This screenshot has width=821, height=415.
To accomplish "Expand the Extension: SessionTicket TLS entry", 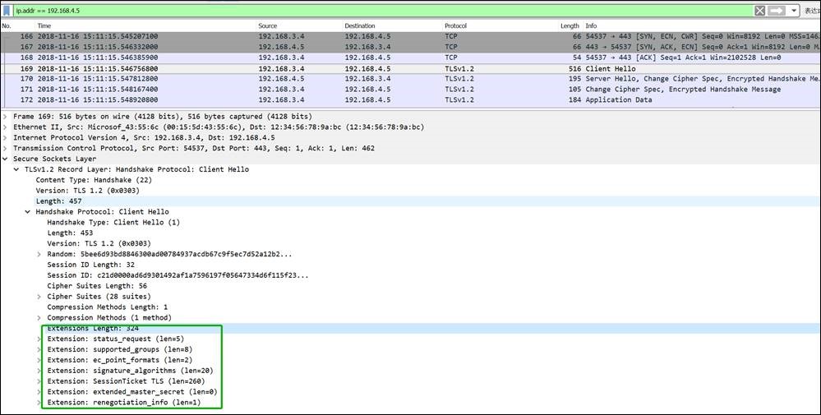I will [x=39, y=381].
